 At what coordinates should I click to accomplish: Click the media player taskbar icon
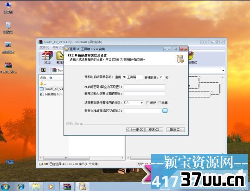[51, 186]
